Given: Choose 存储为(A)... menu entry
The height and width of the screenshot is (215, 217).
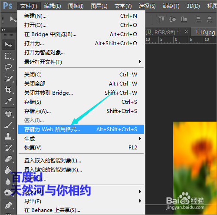Looking at the screenshot, I should 81,111.
